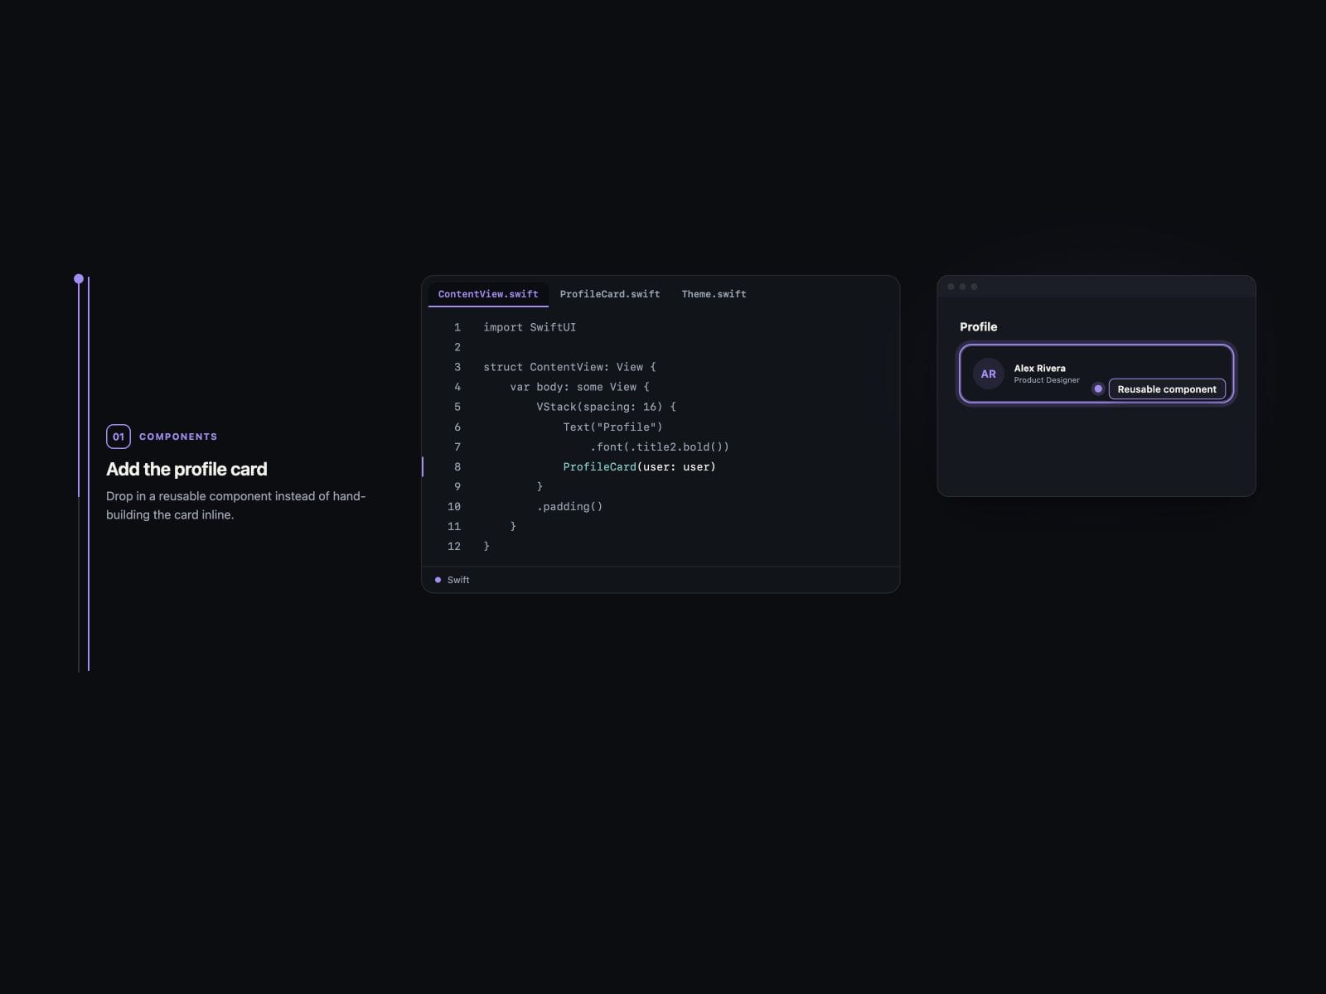Screen dimensions: 1326x994
Task: Click the purple dot beside Reusable component
Action: (1098, 388)
